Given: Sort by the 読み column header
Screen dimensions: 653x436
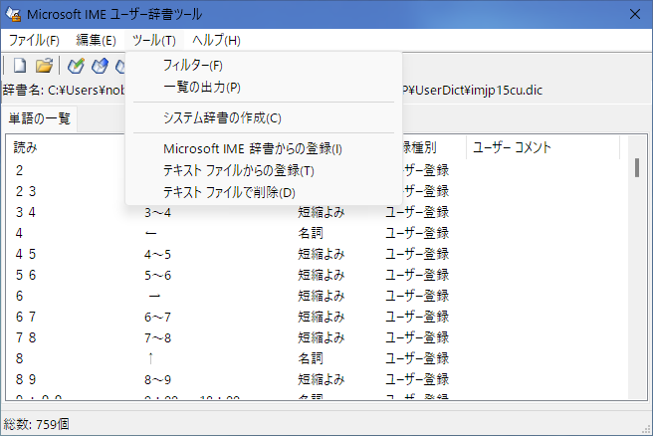Looking at the screenshot, I should point(67,147).
